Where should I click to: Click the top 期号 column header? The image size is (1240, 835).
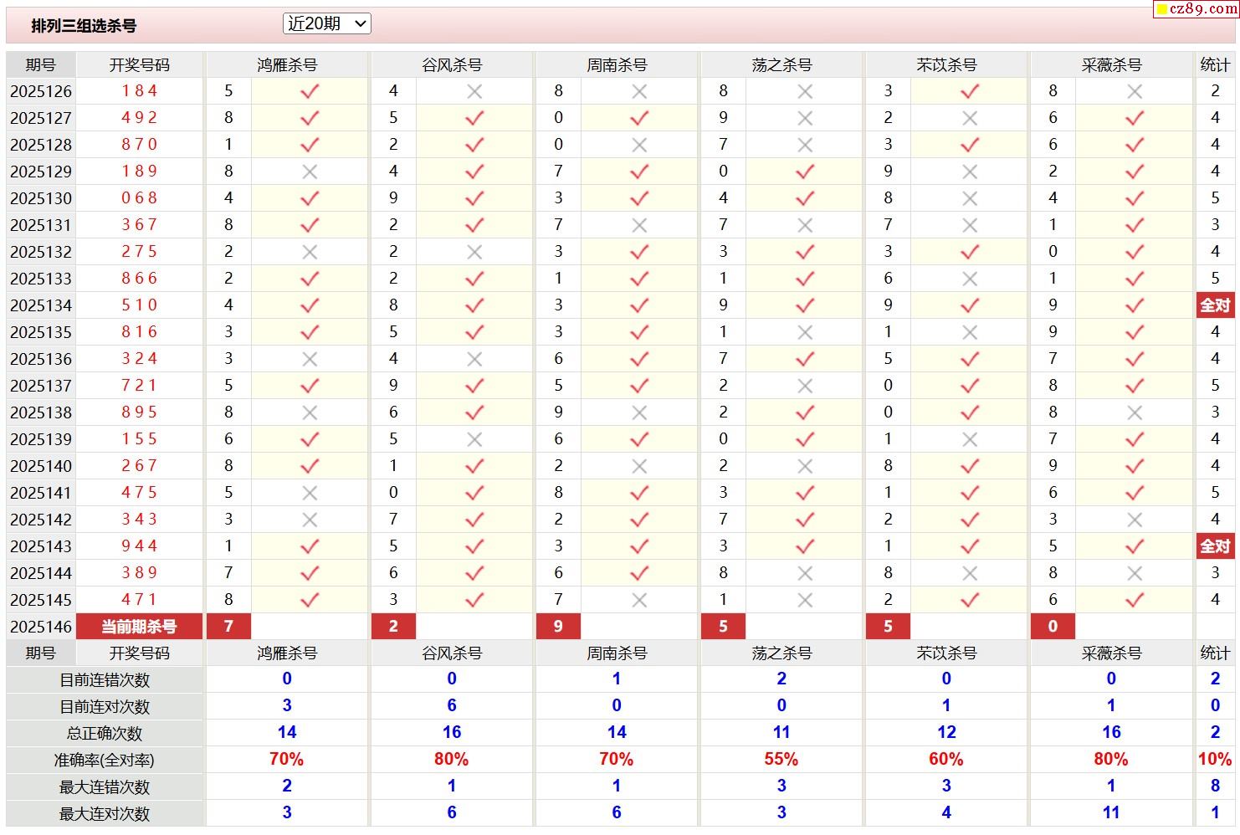pos(41,65)
